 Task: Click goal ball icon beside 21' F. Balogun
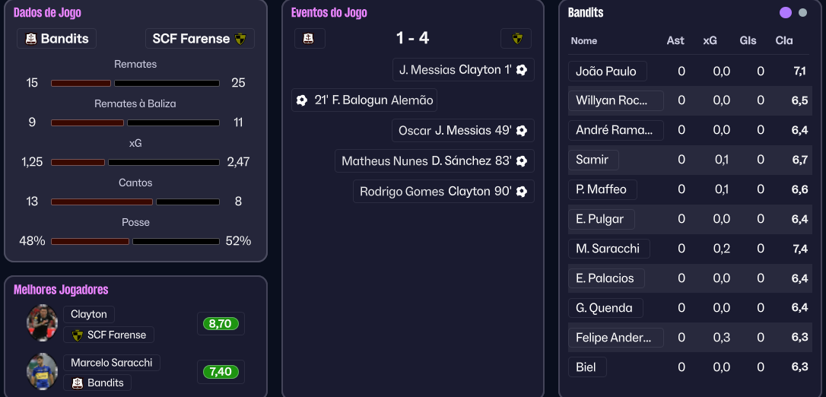tap(302, 100)
